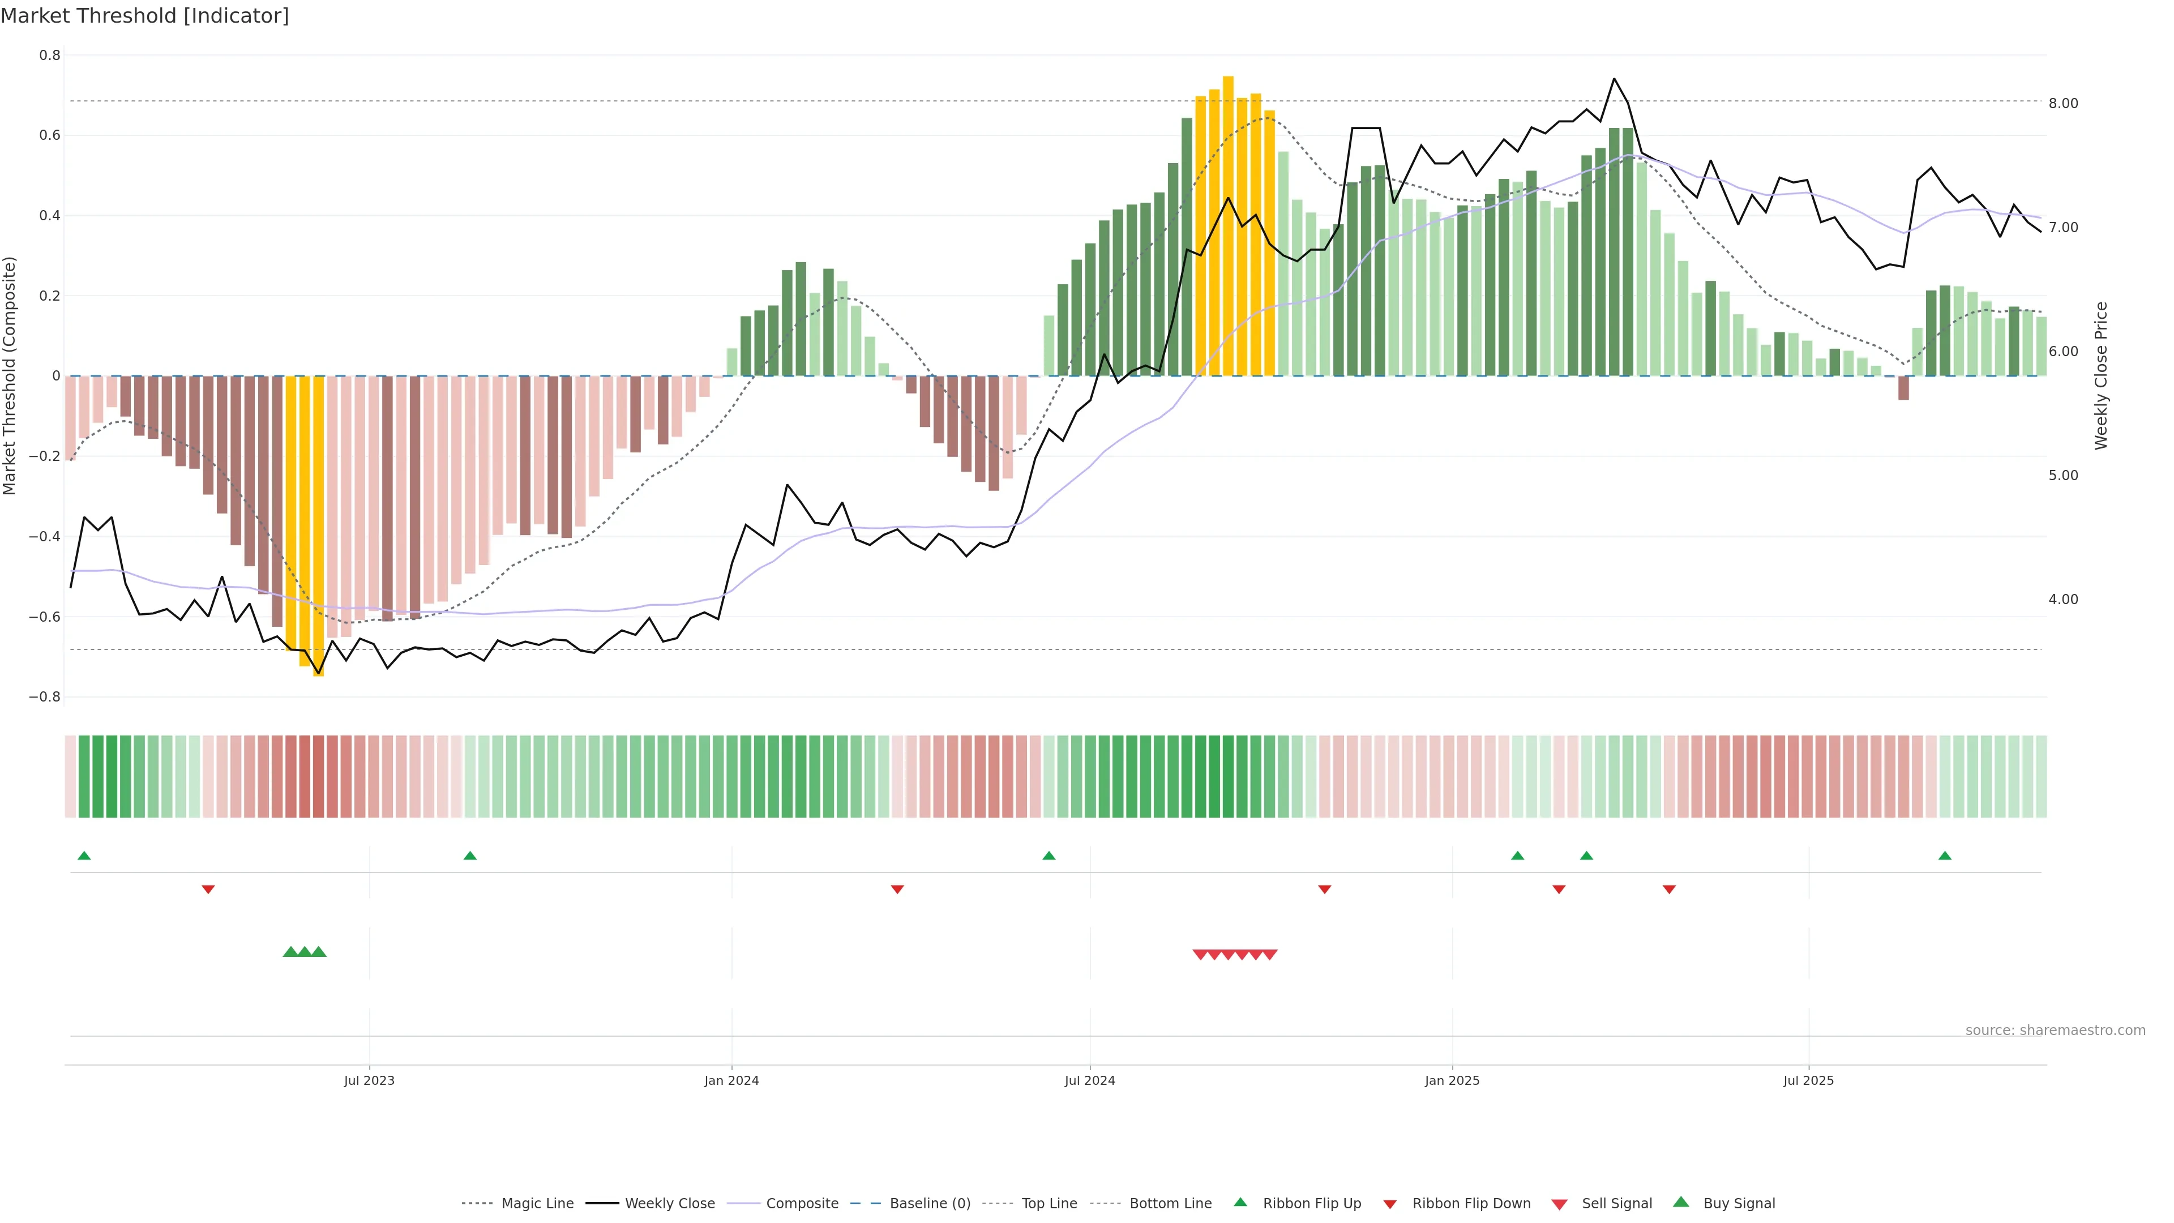Click the Sell Signal legend label
The image size is (2174, 1223).
1616,1204
